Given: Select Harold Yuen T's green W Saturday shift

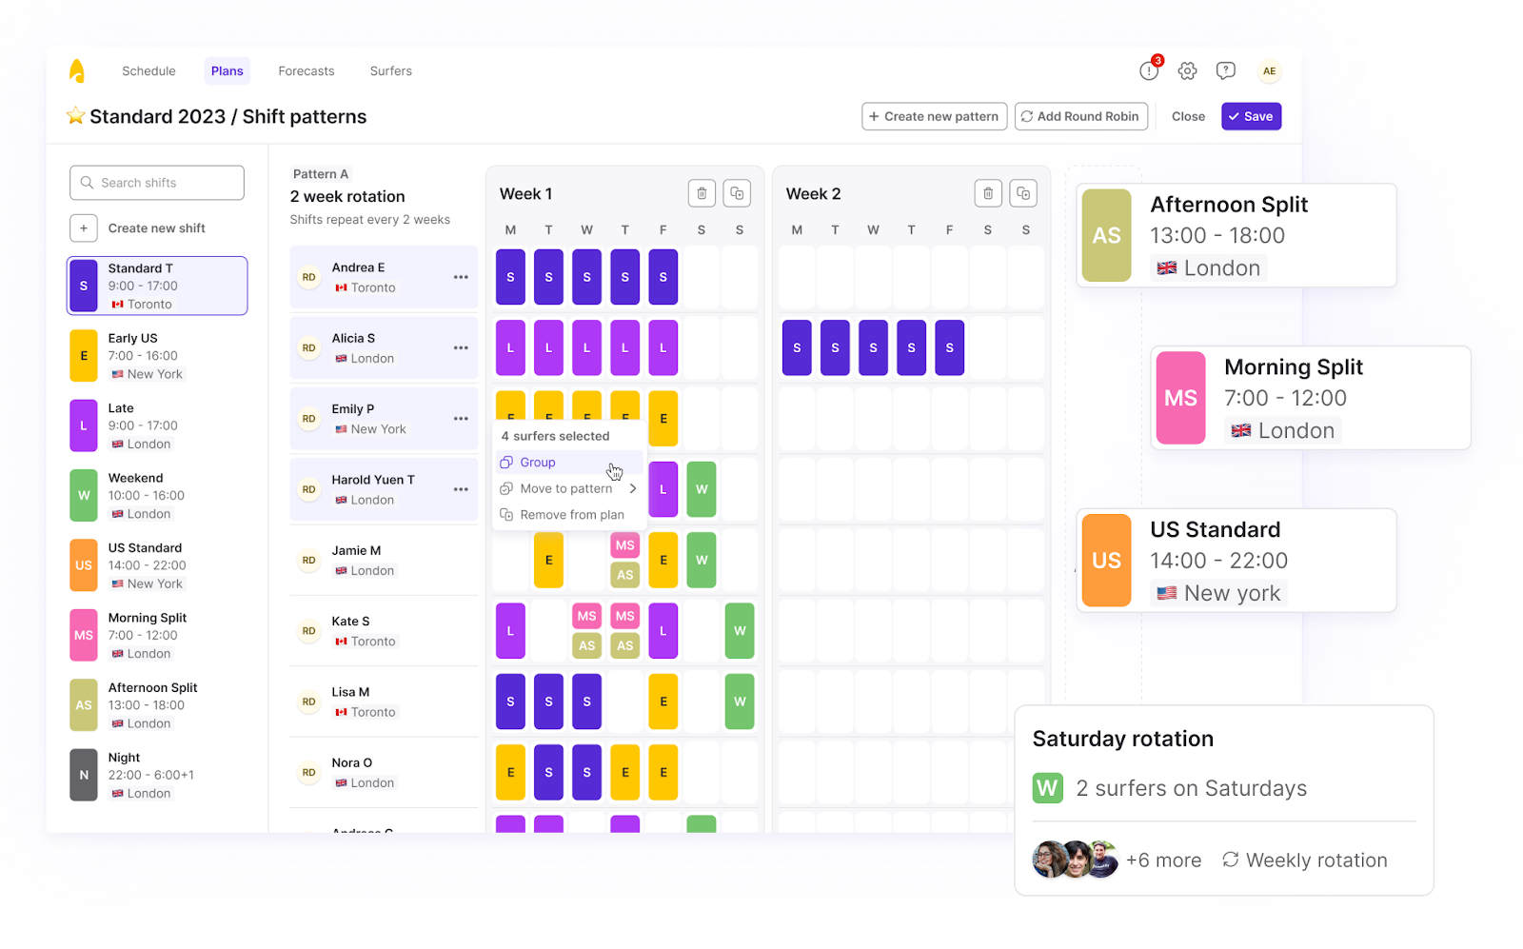Looking at the screenshot, I should 702,489.
